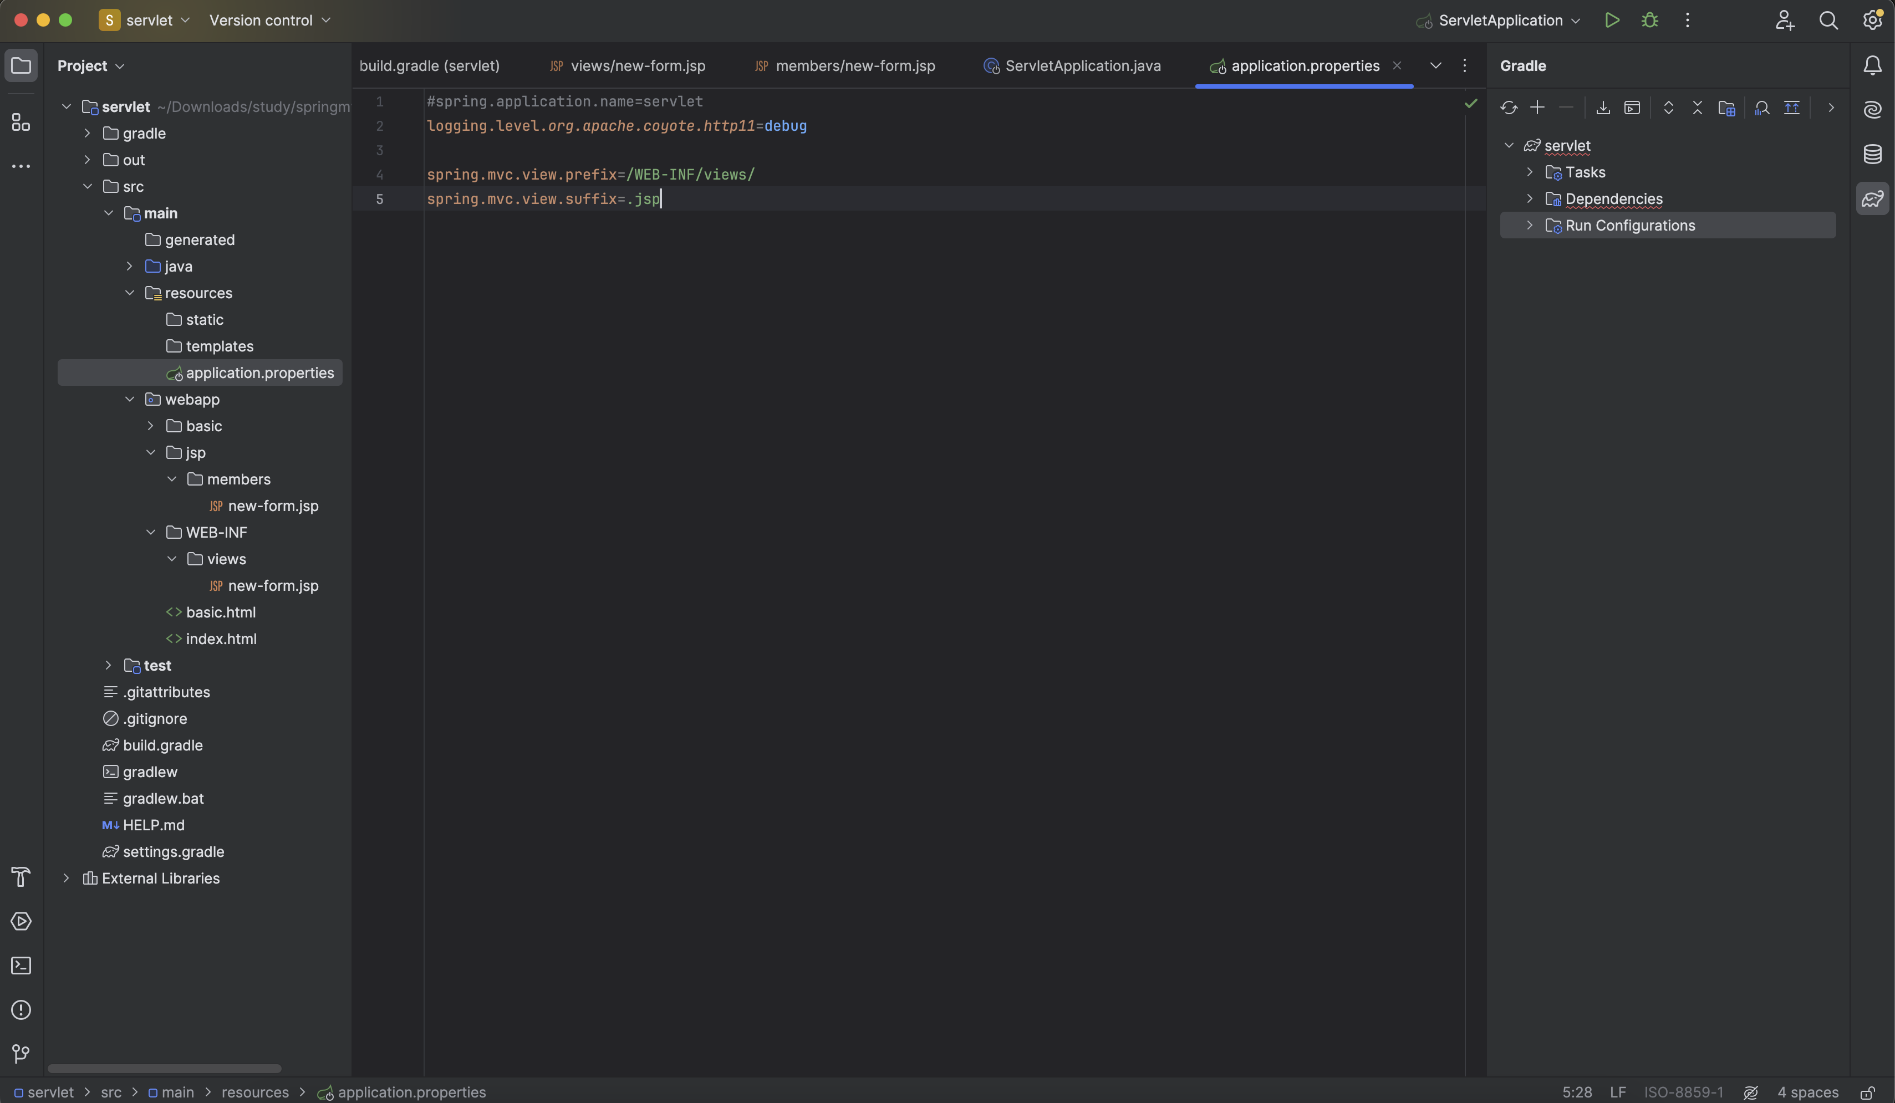
Task: Select Run Configurations in Gradle tree
Action: 1667,226
